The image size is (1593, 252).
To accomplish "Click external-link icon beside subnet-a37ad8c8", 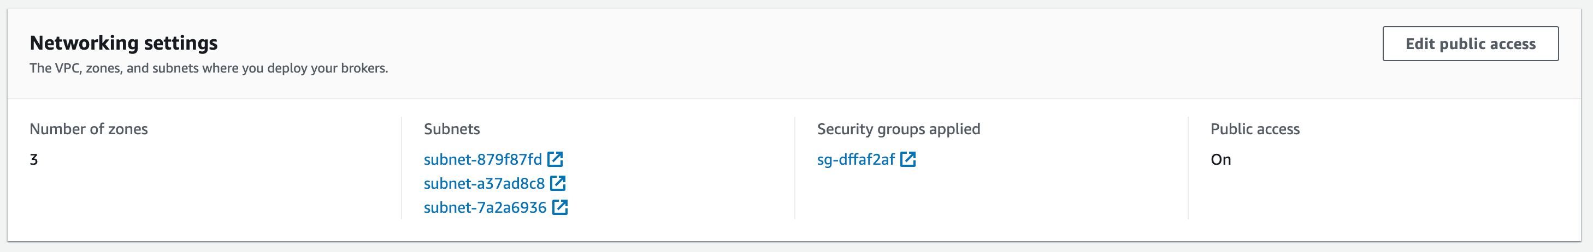I will pos(558,183).
